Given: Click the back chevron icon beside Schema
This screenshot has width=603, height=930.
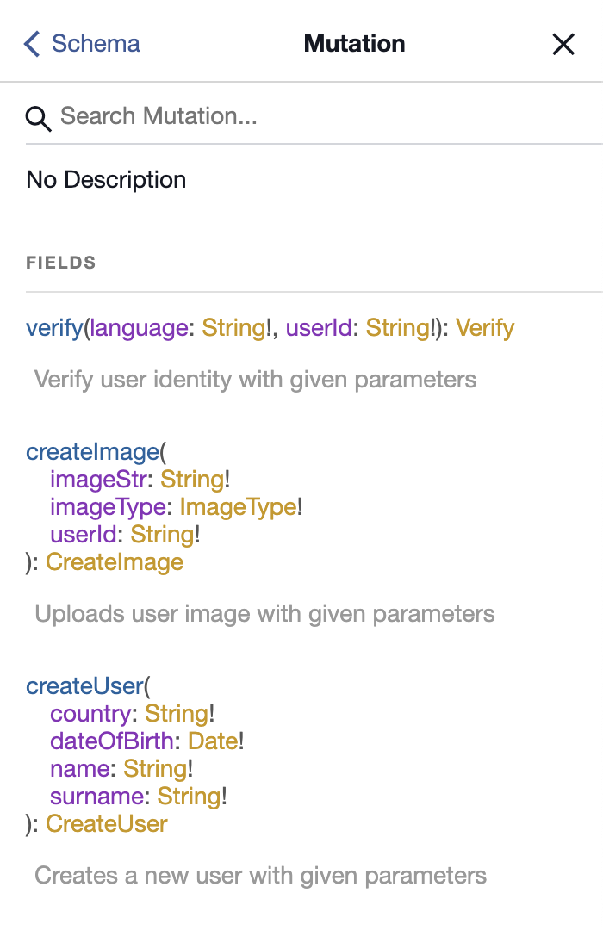Looking at the screenshot, I should (33, 44).
